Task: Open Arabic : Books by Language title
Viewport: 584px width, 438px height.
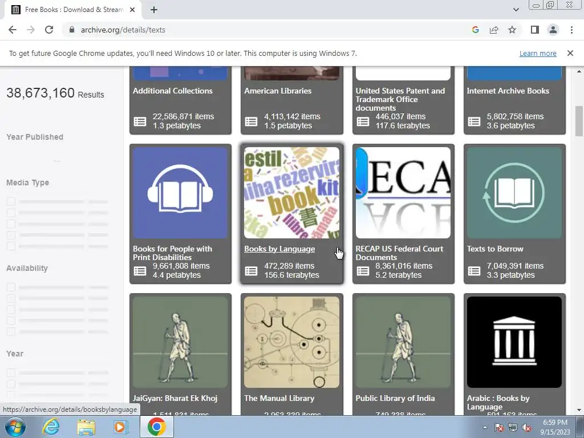Action: point(498,402)
